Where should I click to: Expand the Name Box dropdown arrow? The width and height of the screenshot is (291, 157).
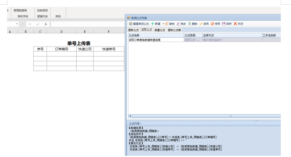[17, 24]
